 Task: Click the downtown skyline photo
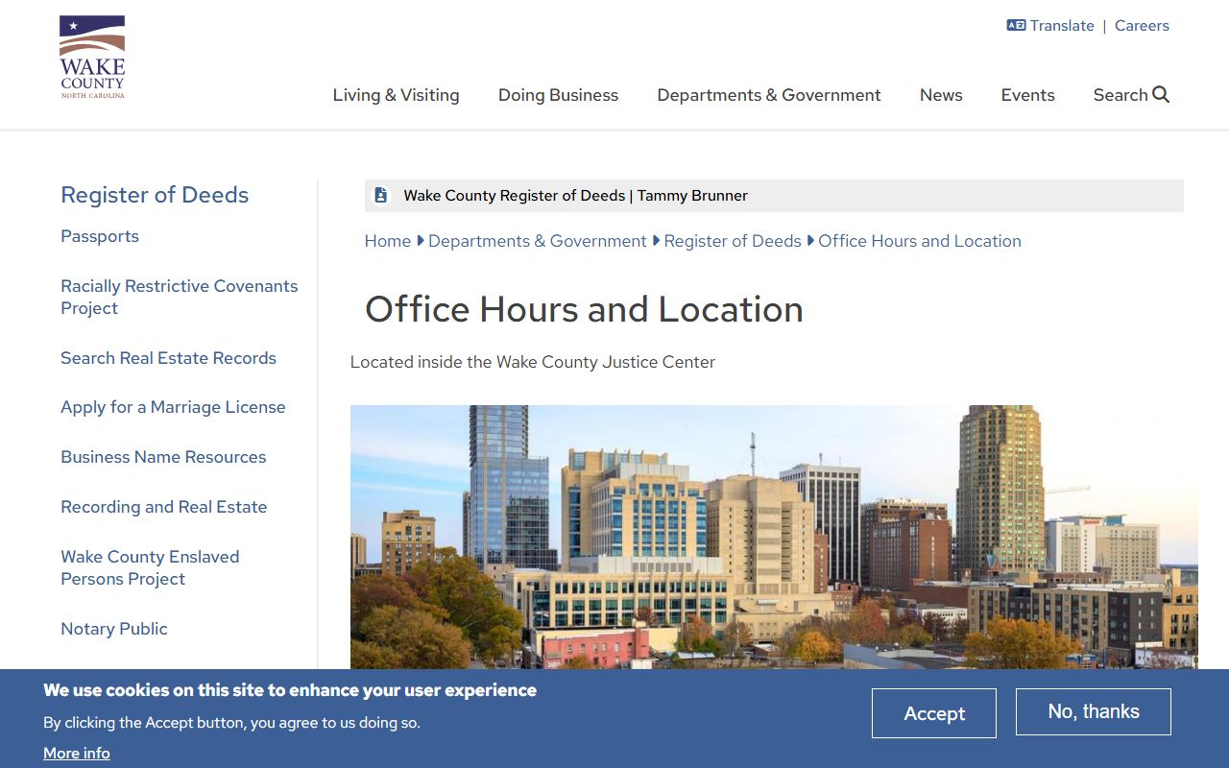point(774,537)
